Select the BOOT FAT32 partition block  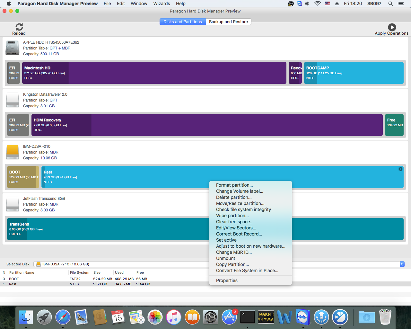pyautogui.click(x=23, y=177)
